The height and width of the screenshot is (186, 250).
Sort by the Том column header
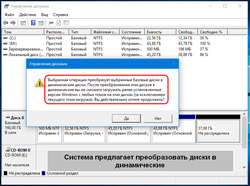23,32
